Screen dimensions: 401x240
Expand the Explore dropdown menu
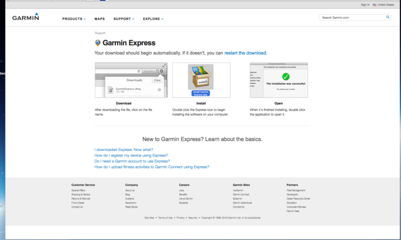click(x=153, y=19)
